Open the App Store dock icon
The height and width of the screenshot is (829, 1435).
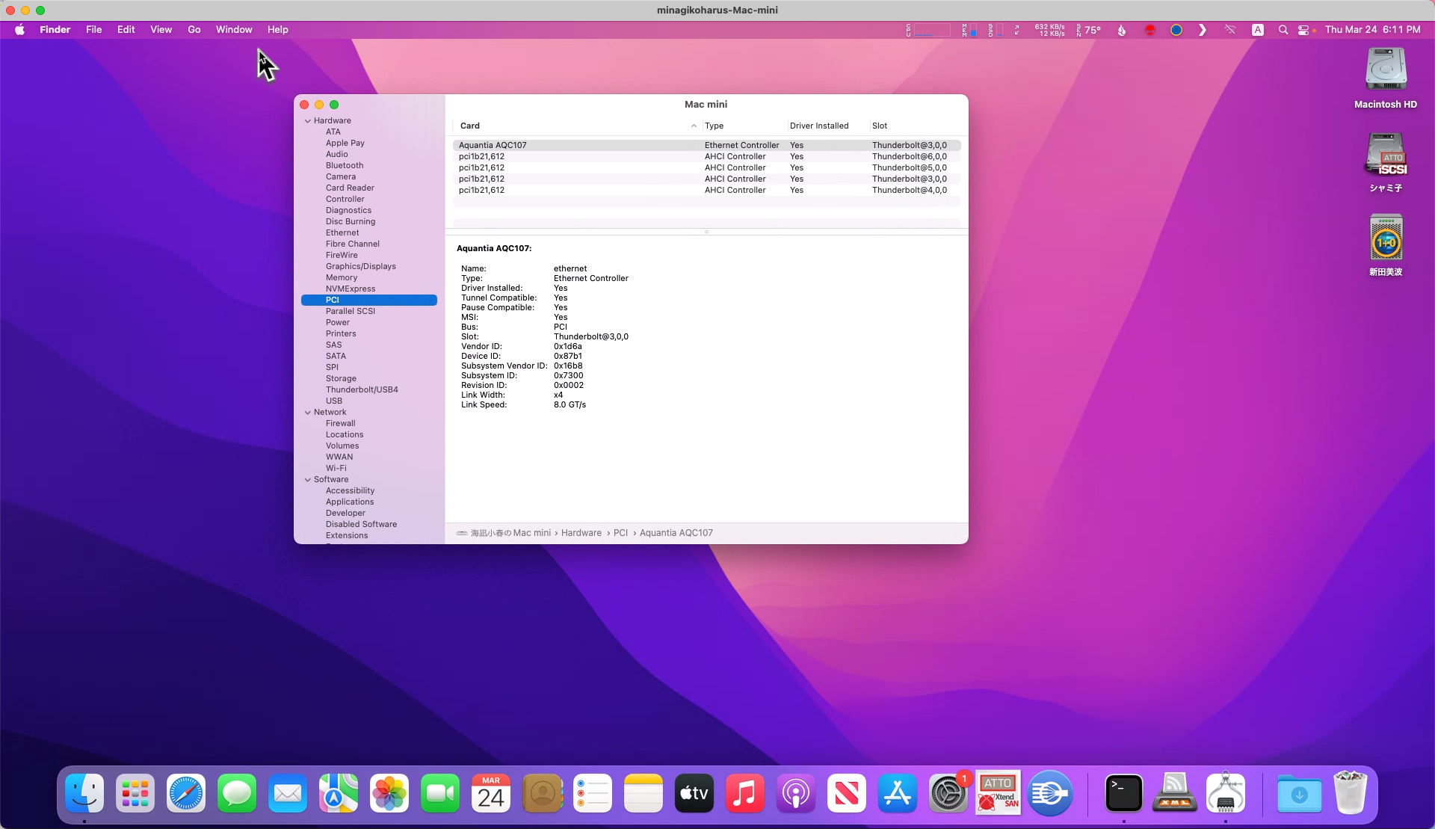(897, 793)
